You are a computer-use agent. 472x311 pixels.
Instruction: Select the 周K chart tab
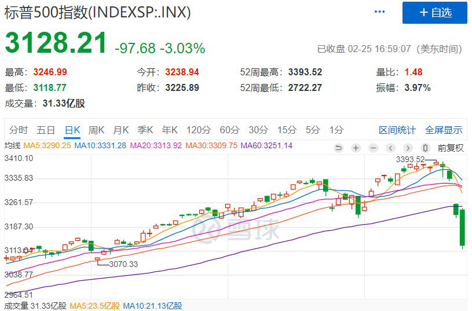tap(96, 130)
